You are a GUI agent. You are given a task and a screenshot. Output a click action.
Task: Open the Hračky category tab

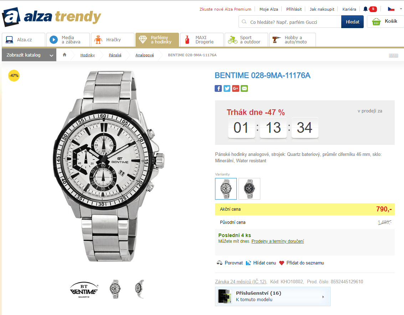click(112, 40)
